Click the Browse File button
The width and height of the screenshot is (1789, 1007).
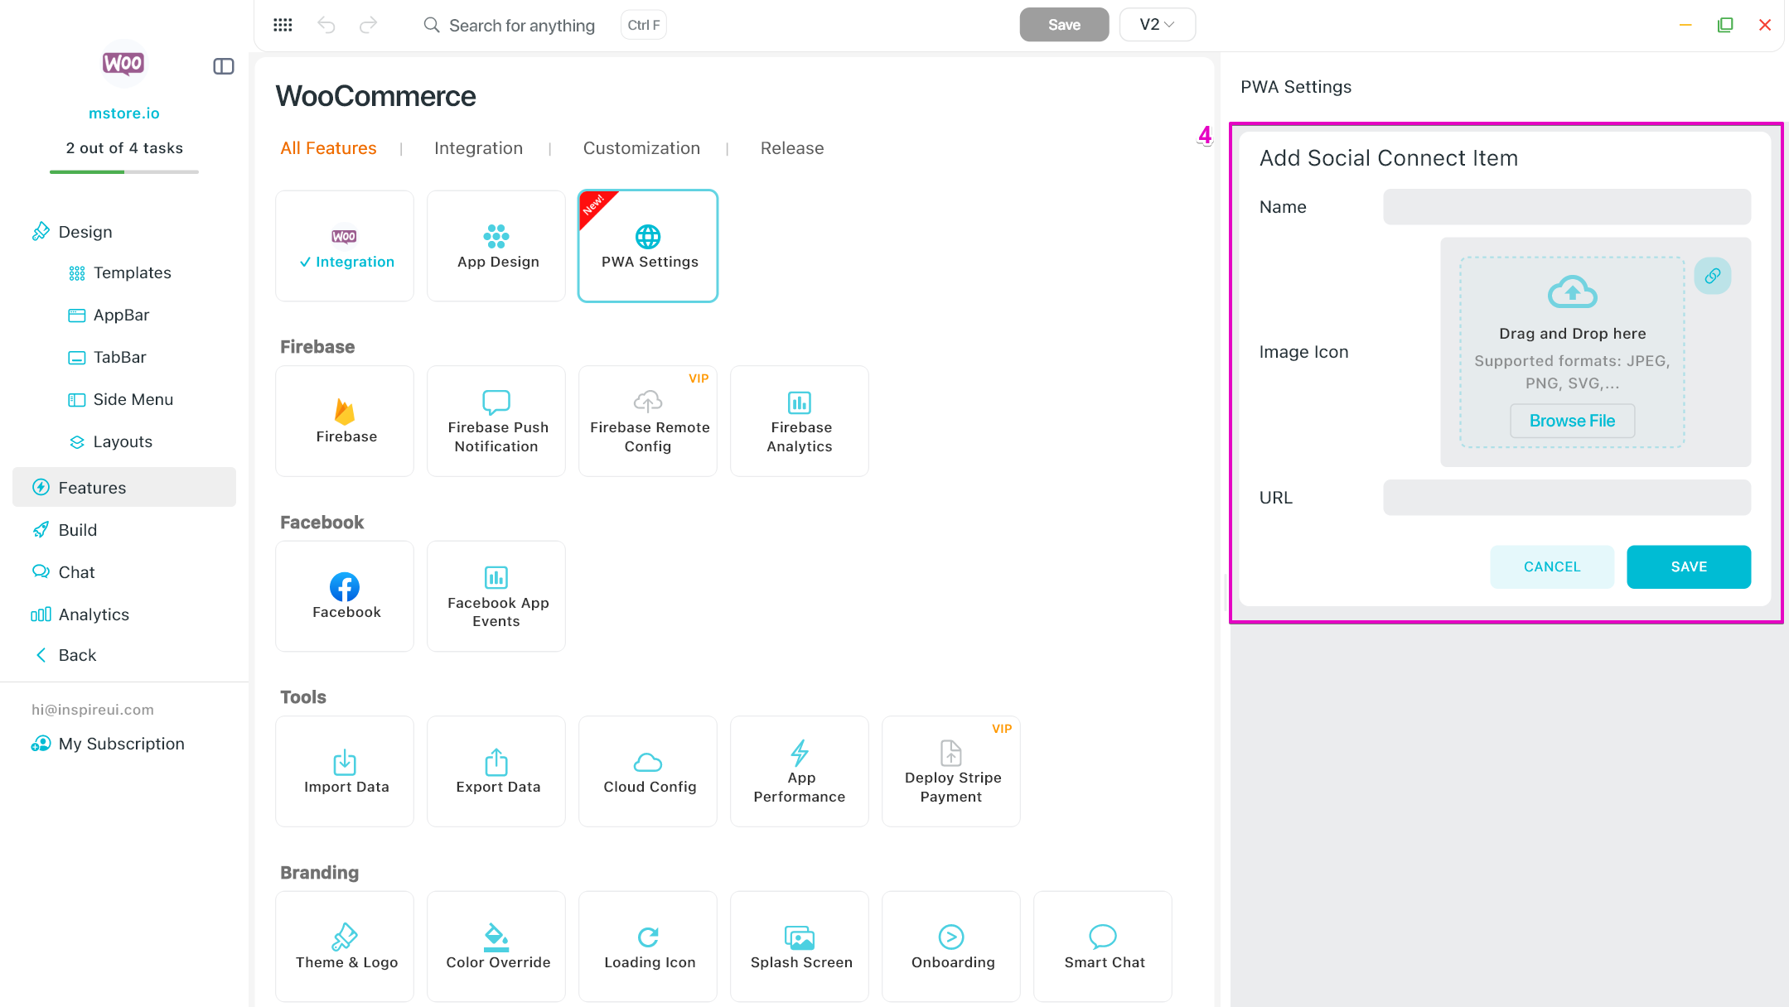point(1572,421)
